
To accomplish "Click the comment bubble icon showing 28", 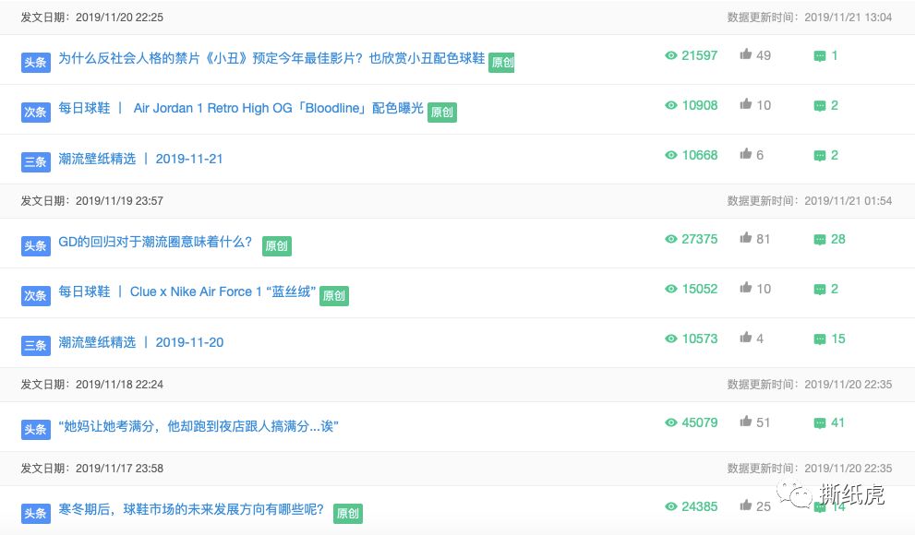I will coord(820,239).
